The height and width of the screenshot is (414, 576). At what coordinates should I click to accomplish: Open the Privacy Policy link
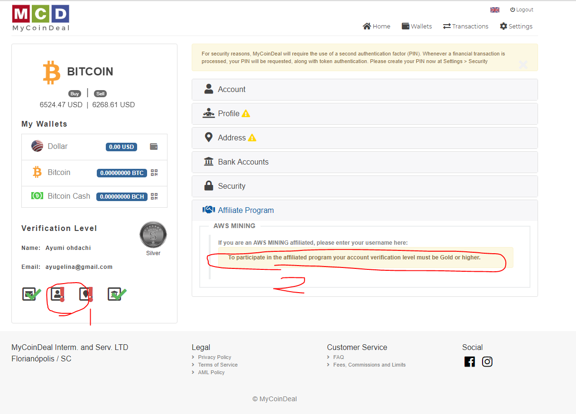214,357
